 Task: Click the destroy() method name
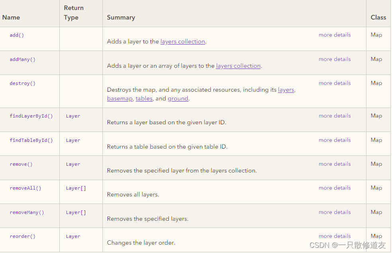pyautogui.click(x=22, y=83)
